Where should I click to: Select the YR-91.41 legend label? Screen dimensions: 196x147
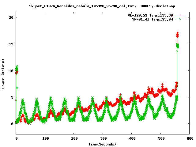[x=151, y=19]
